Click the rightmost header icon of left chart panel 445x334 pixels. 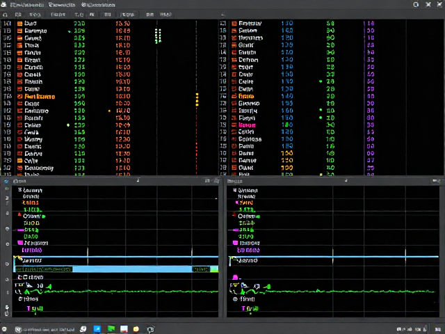pyautogui.click(x=217, y=181)
